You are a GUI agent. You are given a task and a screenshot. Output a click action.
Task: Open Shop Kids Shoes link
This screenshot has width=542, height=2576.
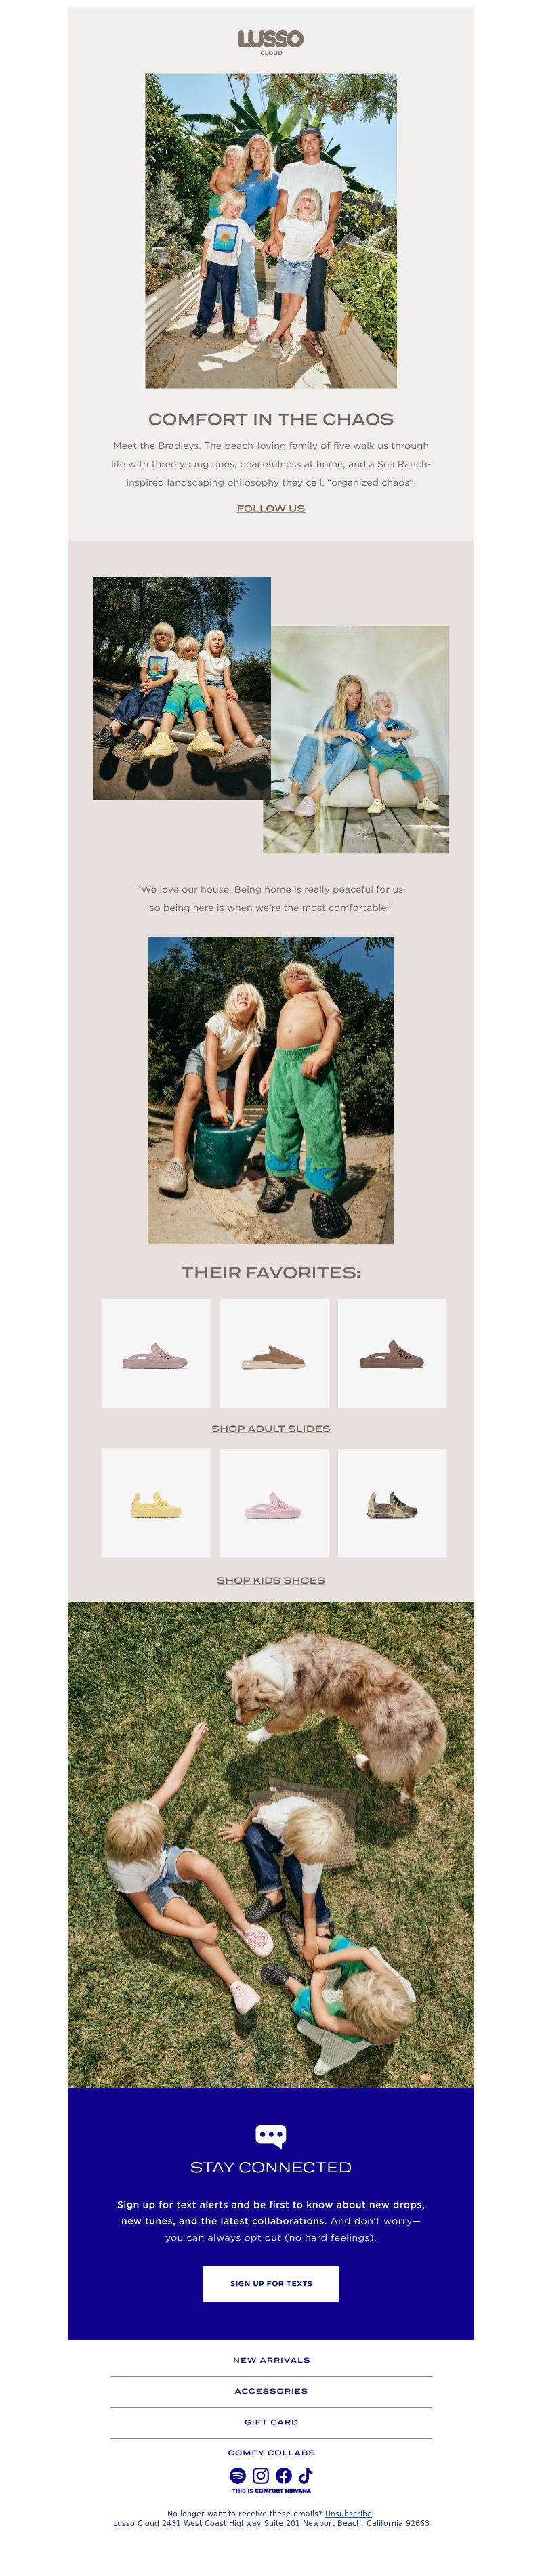pos(271,1580)
